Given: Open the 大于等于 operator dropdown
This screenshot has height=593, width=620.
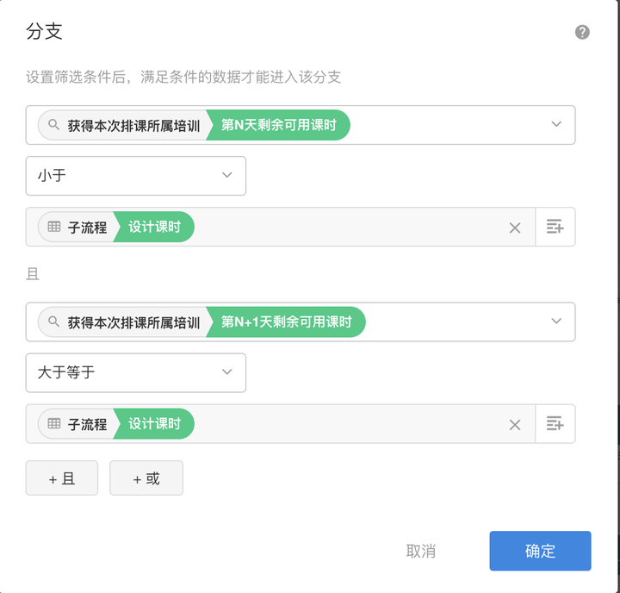Looking at the screenshot, I should pos(136,373).
